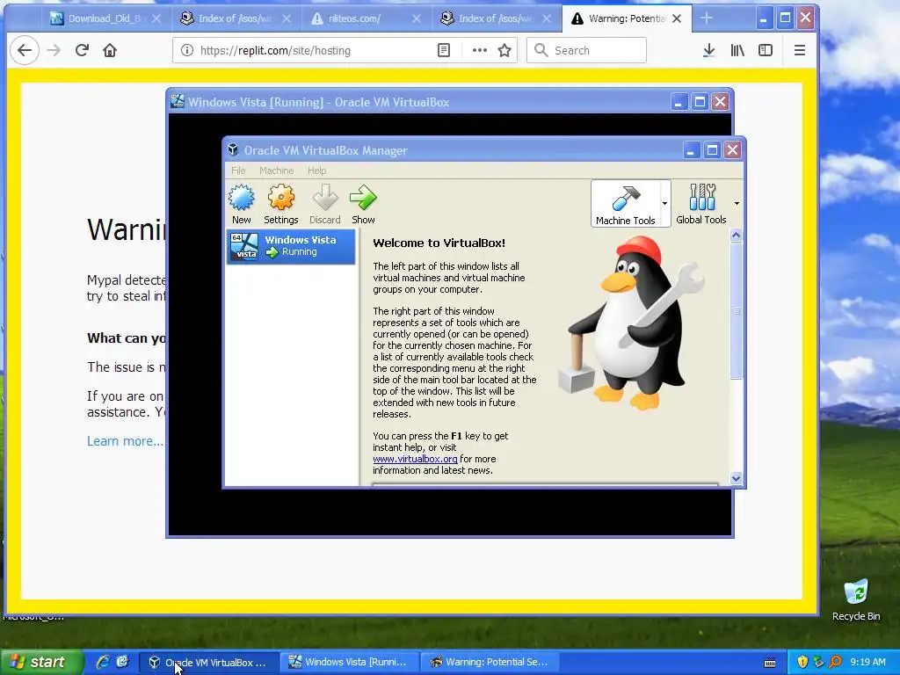Open the browser hamburger menu
The height and width of the screenshot is (675, 900).
tap(800, 50)
